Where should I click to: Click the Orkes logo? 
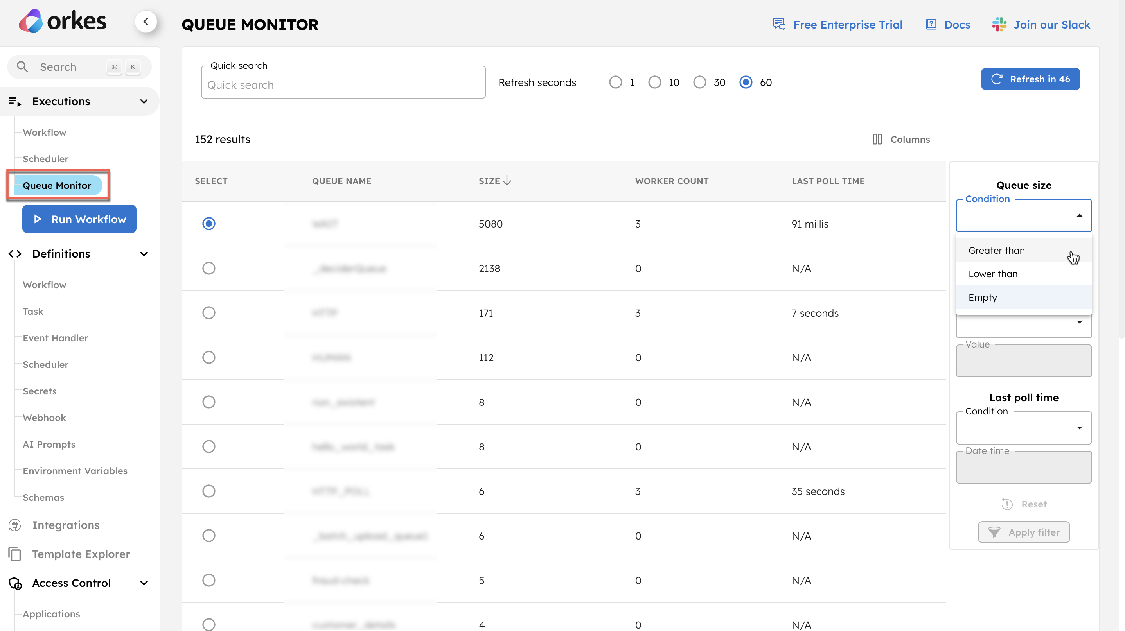click(x=63, y=21)
